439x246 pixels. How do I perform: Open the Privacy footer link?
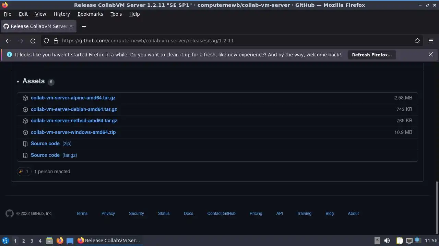tap(108, 214)
